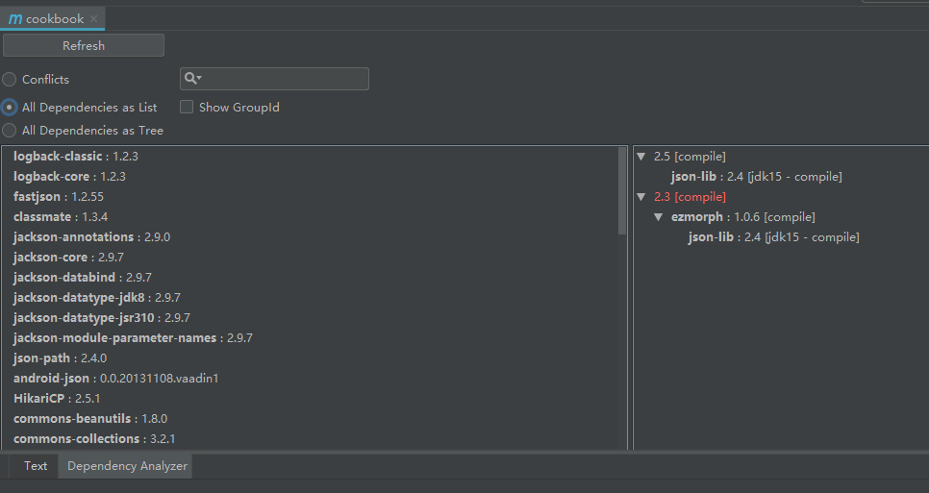
Task: Click the dependency list vertical scrollbar
Action: coord(622,190)
